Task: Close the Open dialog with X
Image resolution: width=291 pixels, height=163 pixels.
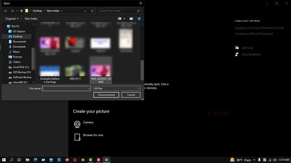Action: [x=140, y=3]
